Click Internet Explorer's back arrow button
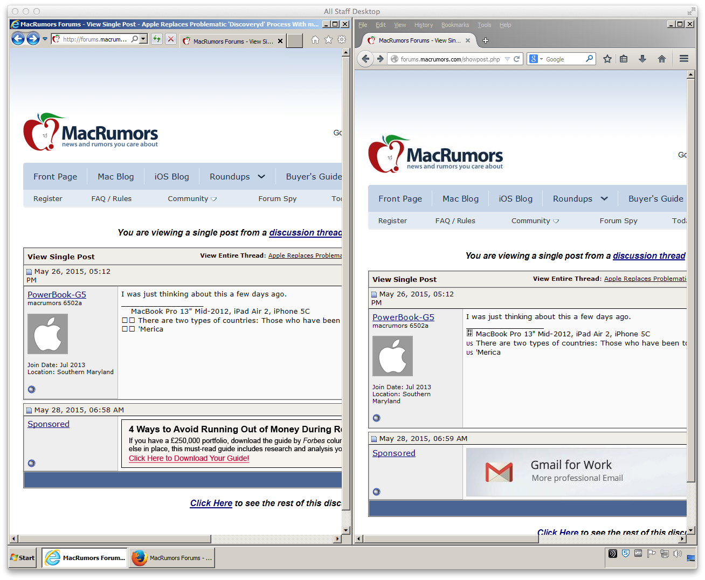Viewport: 705px width, 580px height. click(18, 39)
